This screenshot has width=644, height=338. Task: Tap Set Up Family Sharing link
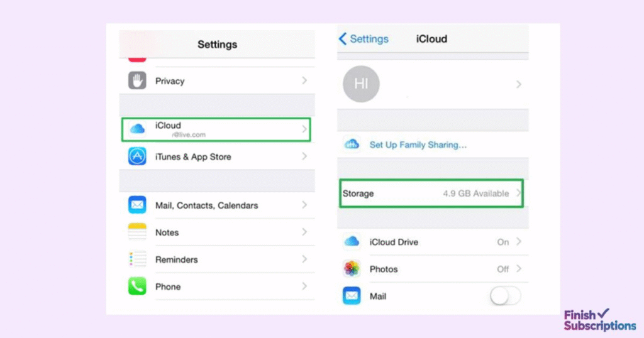pos(418,144)
